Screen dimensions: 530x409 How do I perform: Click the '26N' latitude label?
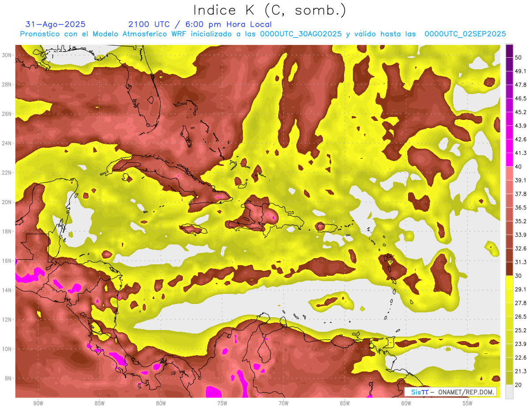pyautogui.click(x=7, y=114)
